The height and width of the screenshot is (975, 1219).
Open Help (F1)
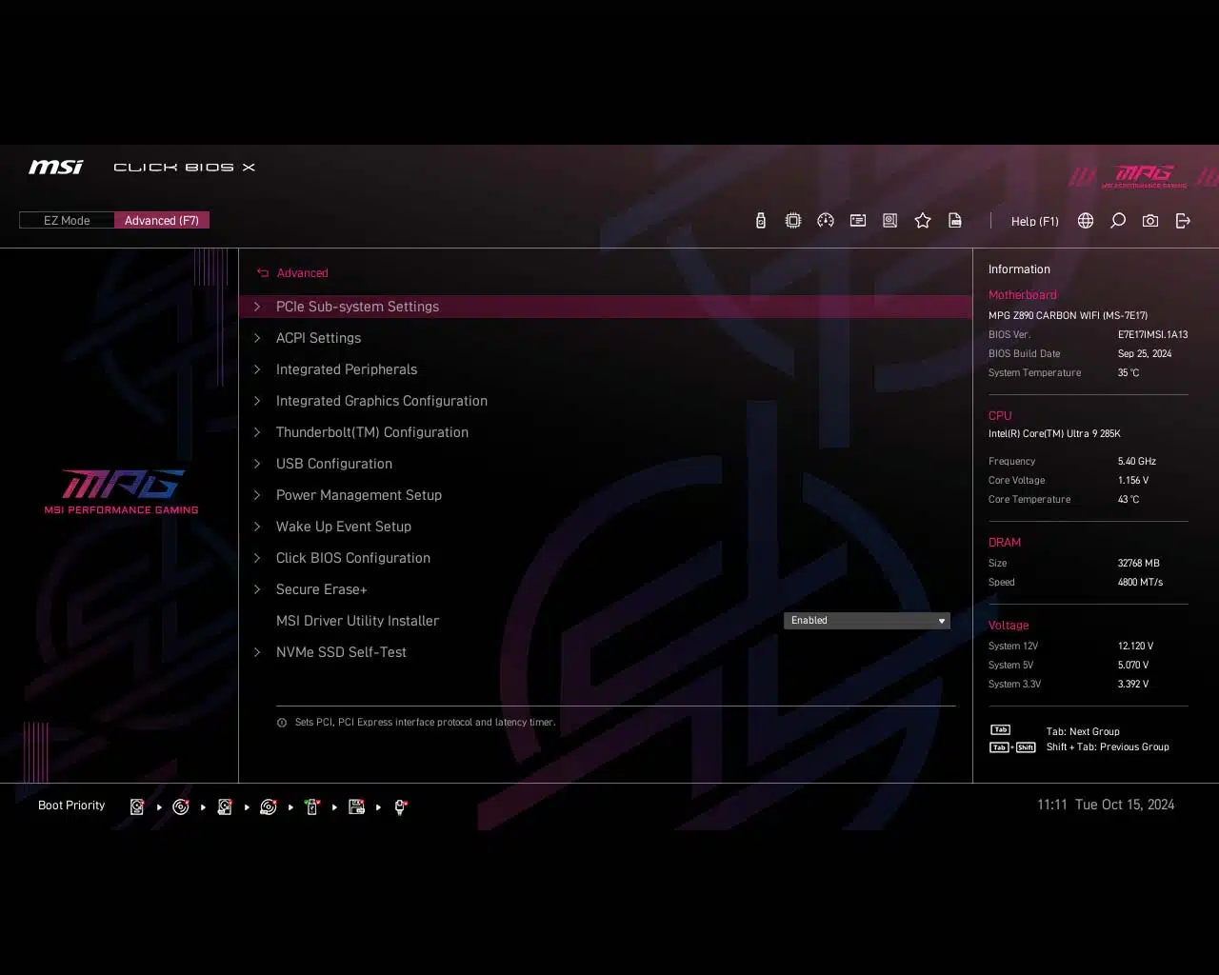point(1034,221)
